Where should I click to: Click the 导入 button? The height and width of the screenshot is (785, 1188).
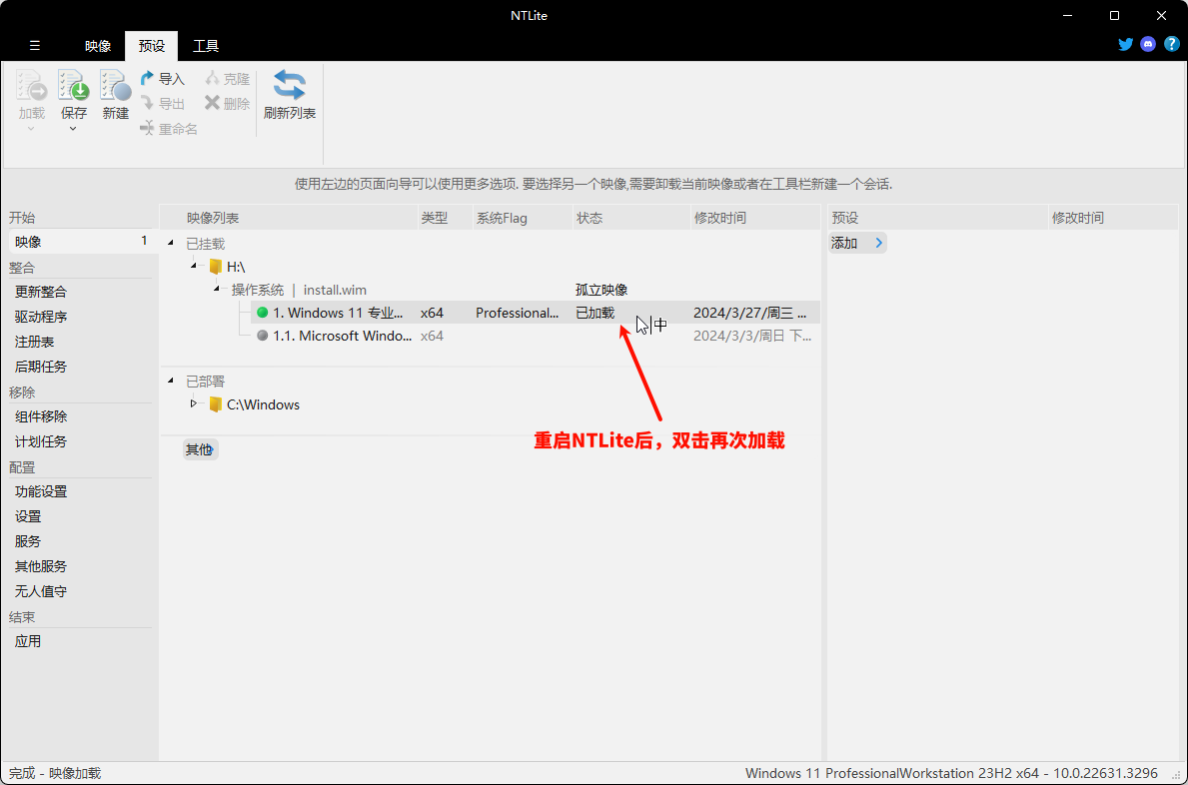pos(163,79)
